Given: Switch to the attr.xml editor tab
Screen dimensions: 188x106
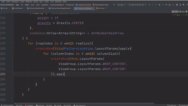Looking at the screenshot, I should click(101, 8).
